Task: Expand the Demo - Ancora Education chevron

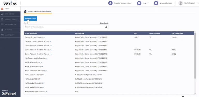Action: click(x=45, y=37)
